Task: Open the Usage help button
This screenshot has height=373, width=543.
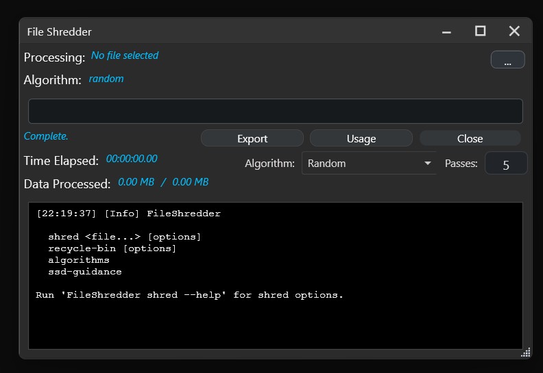Action: tap(361, 138)
